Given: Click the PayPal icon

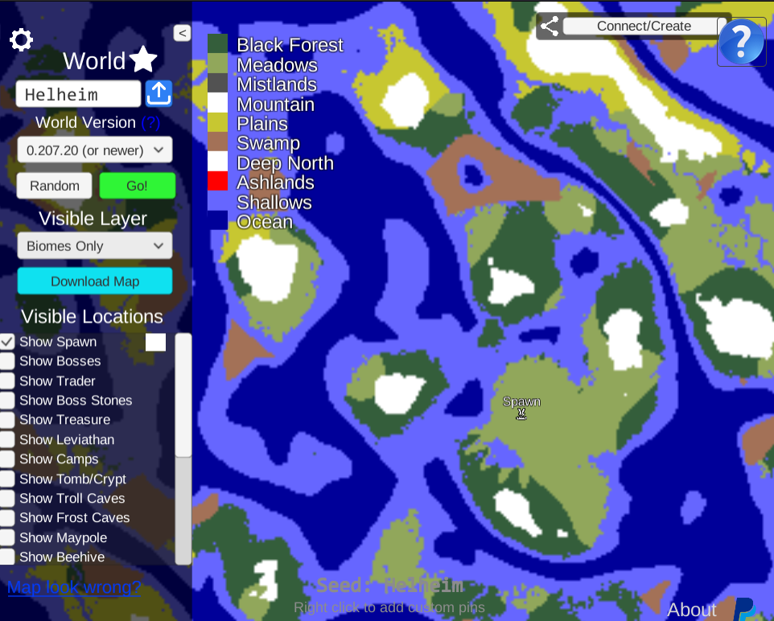Looking at the screenshot, I should pos(745,609).
